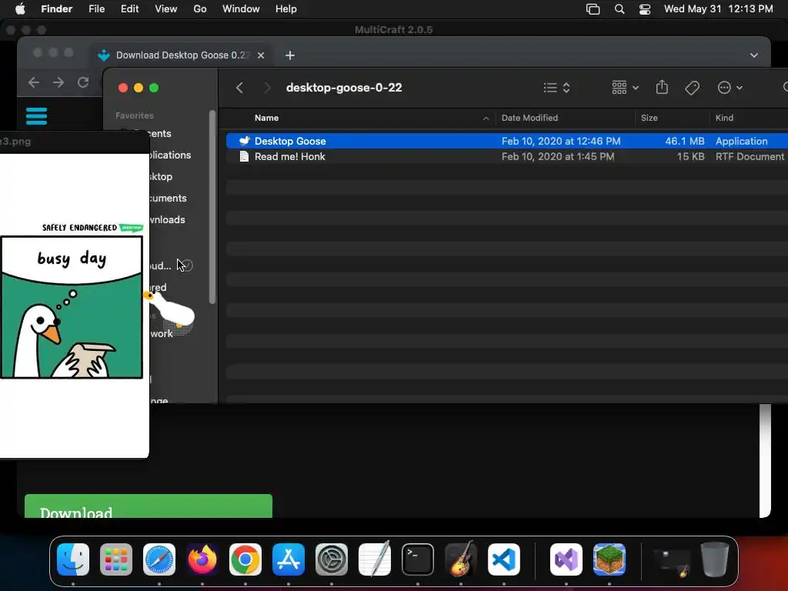Screen dimensions: 788x591
Task: Open Visual Studio Code from the Dock
Action: pos(503,559)
